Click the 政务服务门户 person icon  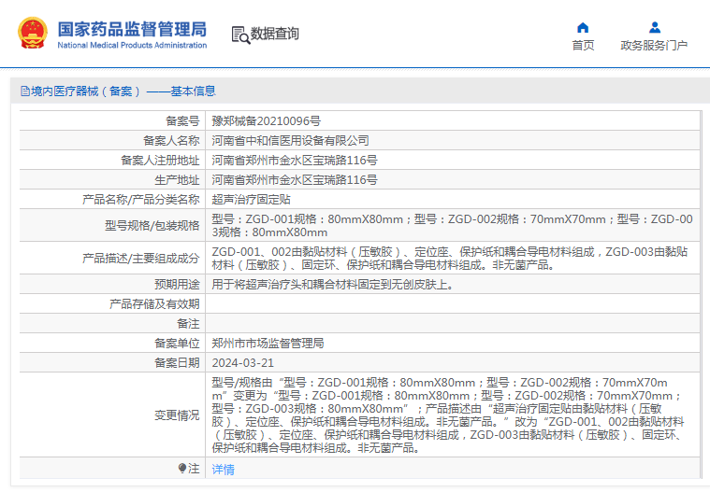tap(654, 28)
